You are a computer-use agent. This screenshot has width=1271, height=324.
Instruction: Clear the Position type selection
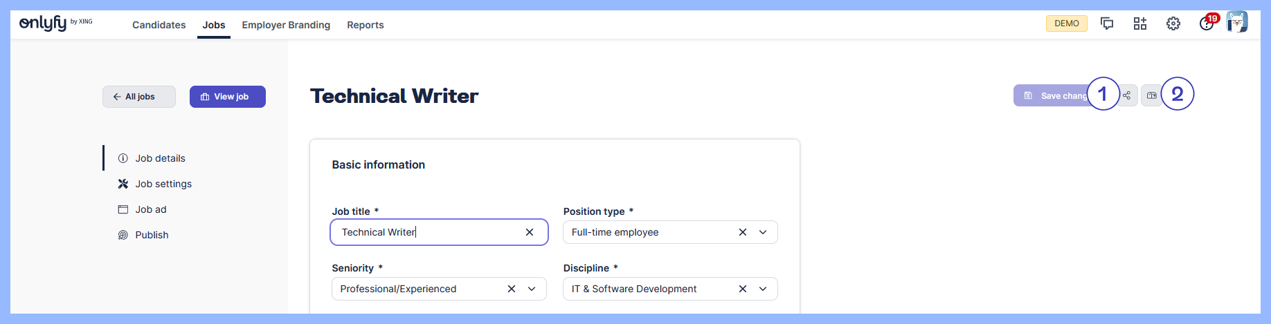click(743, 232)
